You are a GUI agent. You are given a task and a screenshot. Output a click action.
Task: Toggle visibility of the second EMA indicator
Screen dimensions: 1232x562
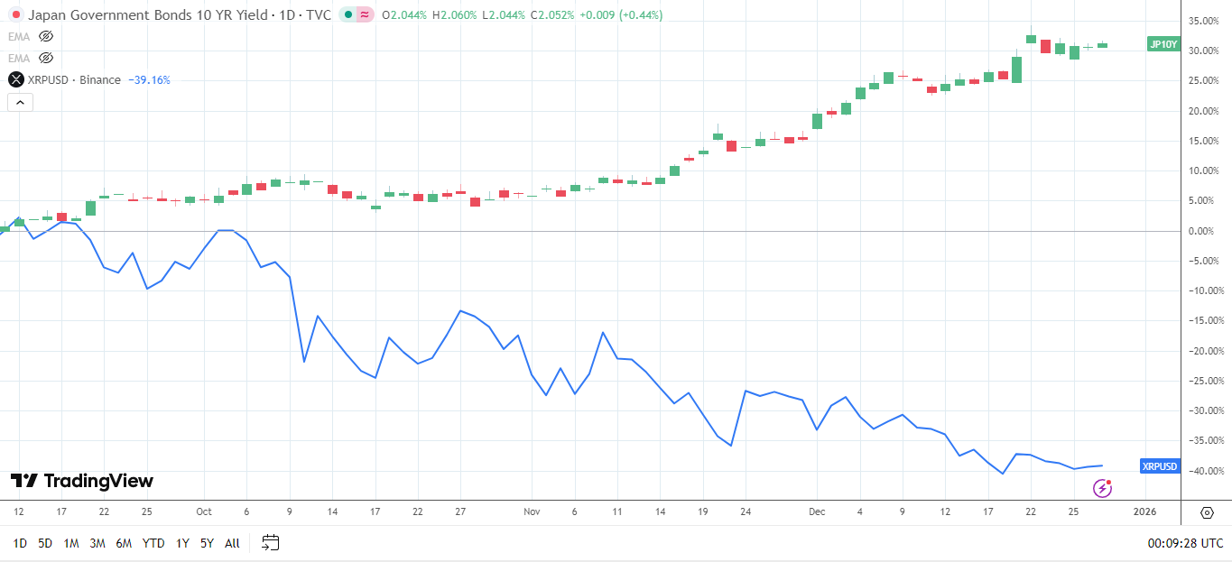point(44,58)
